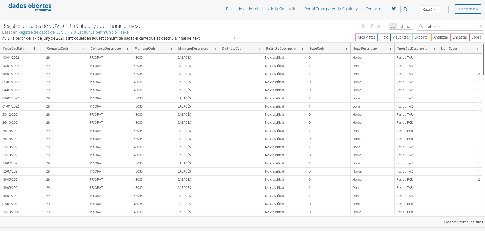The image size is (485, 231).
Task: Open NumCasos column options menu
Action: [478, 49]
